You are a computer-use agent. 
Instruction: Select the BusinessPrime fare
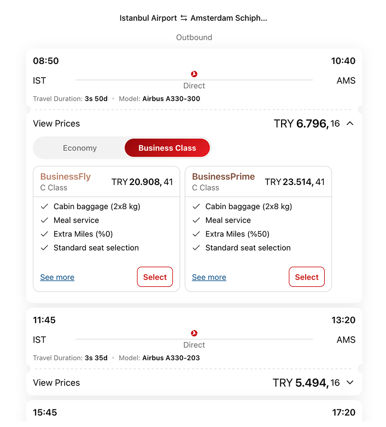[307, 277]
